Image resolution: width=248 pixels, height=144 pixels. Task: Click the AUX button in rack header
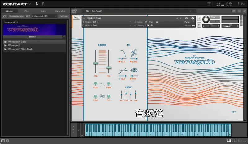(x=239, y=11)
